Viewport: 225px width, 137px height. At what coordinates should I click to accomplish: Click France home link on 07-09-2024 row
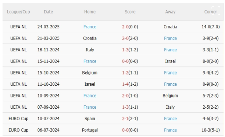pos(90,107)
